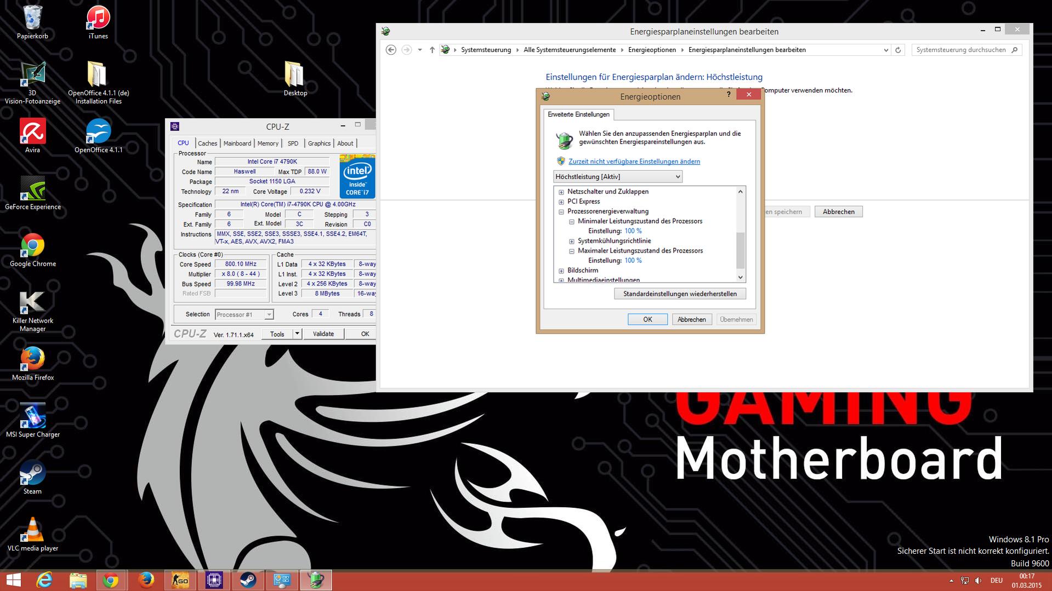This screenshot has height=591, width=1052.
Task: Open File Explorer in the taskbar
Action: point(78,580)
